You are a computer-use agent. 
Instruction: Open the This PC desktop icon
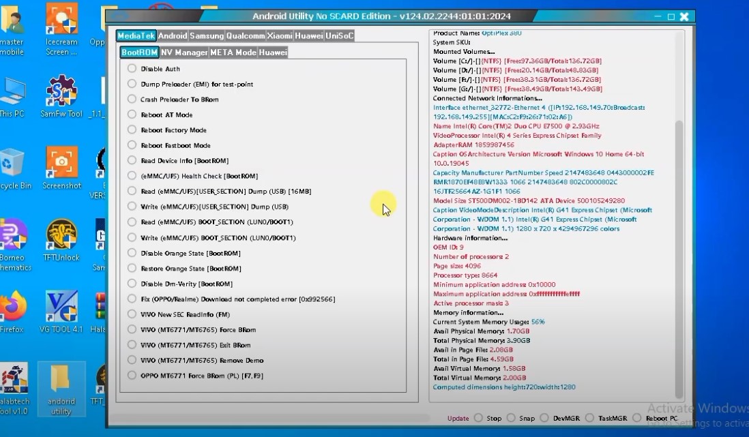tap(12, 97)
